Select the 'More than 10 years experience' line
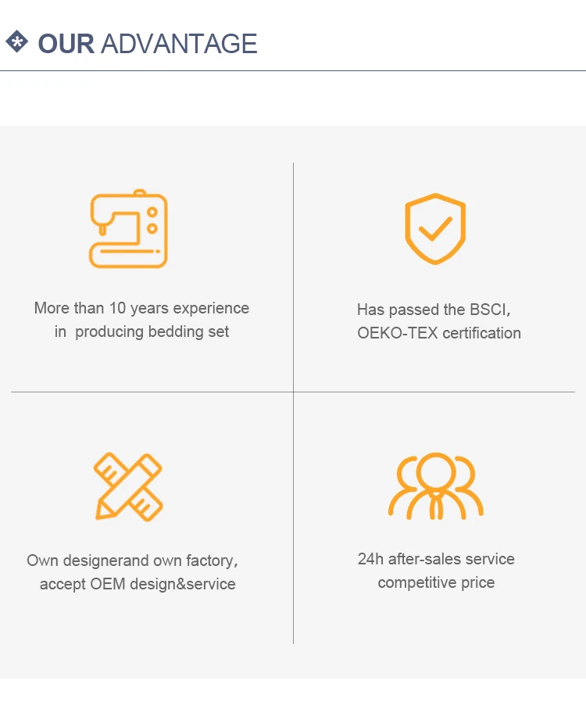586x709 pixels. coord(141,308)
